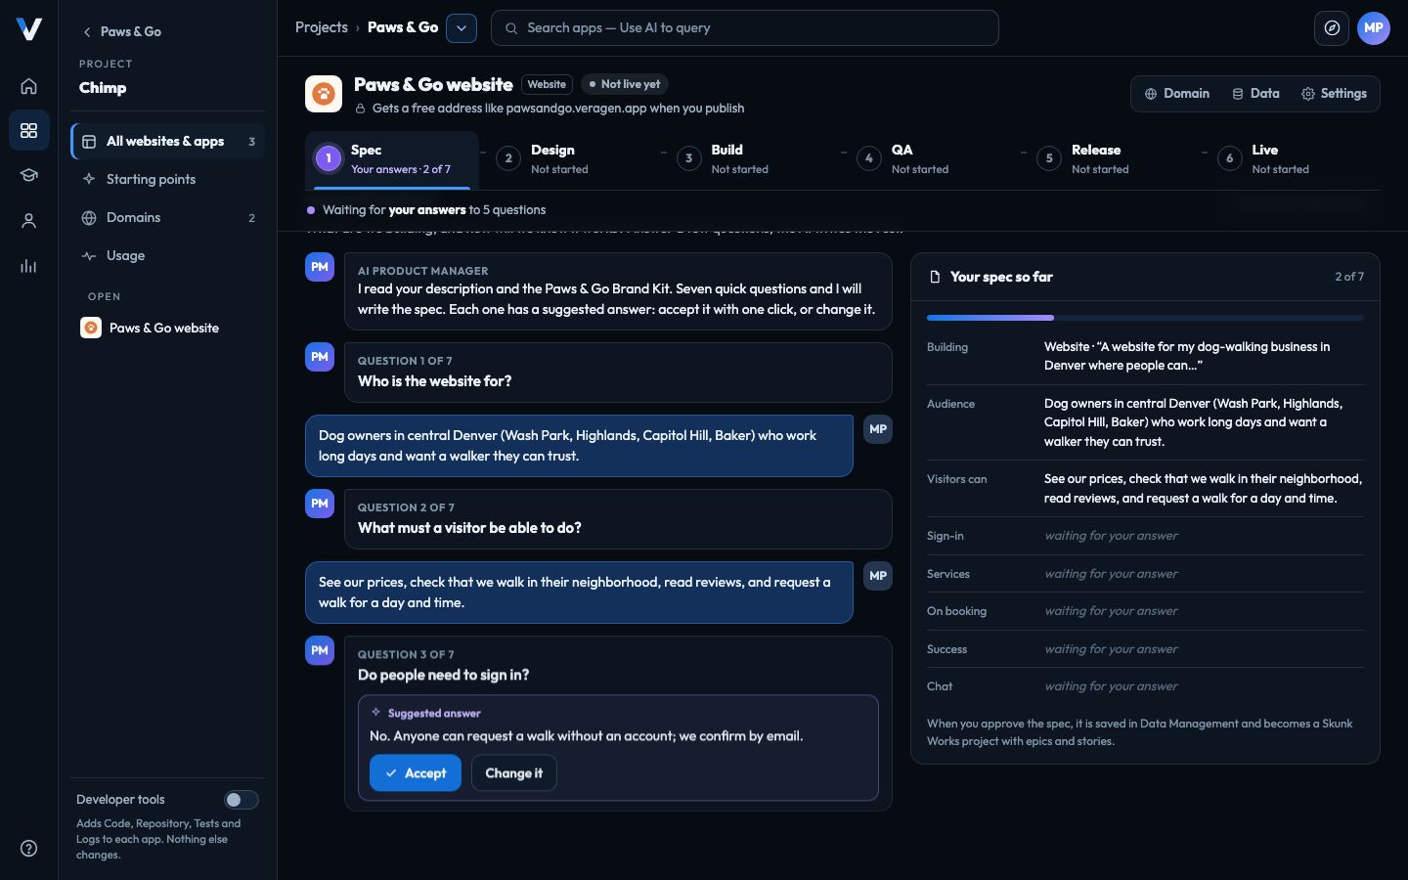Screen dimensions: 1408x880
Task: Open the bar chart analytics icon
Action: (28, 266)
